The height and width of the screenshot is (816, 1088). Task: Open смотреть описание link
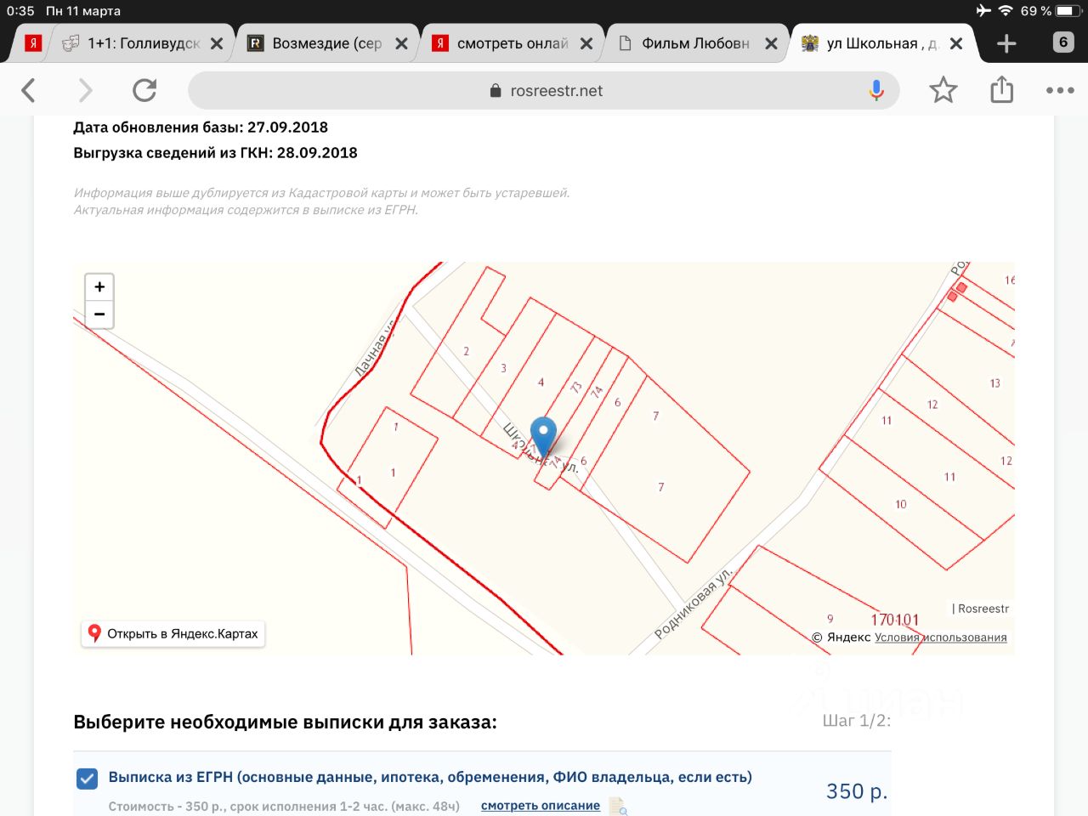point(541,806)
